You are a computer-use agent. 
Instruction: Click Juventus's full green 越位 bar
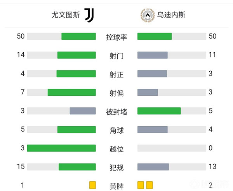coord(61,148)
